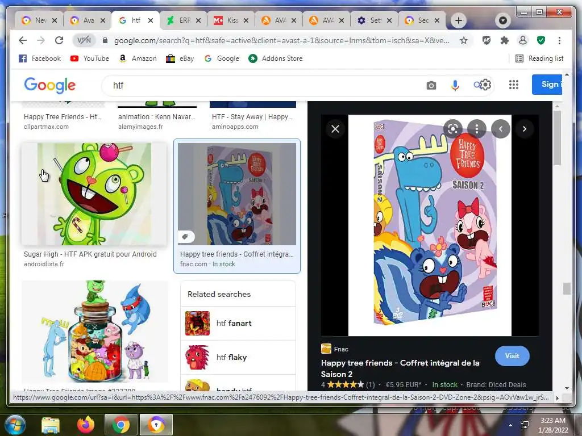Select related search 'htf flaky'

tap(238, 358)
